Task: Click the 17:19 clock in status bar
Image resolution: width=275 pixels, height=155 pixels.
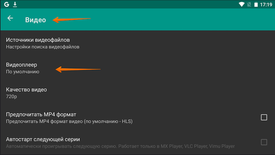Action: (266, 5)
